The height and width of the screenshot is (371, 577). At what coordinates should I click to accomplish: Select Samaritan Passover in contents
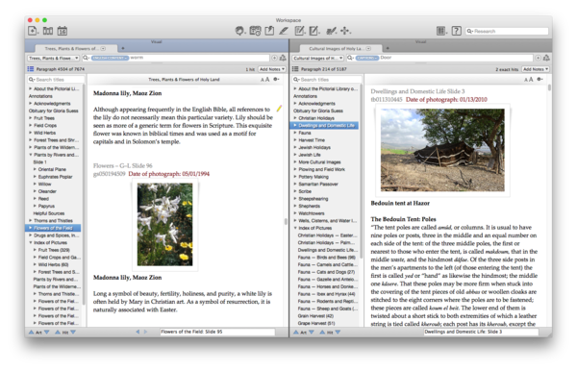pos(318,184)
